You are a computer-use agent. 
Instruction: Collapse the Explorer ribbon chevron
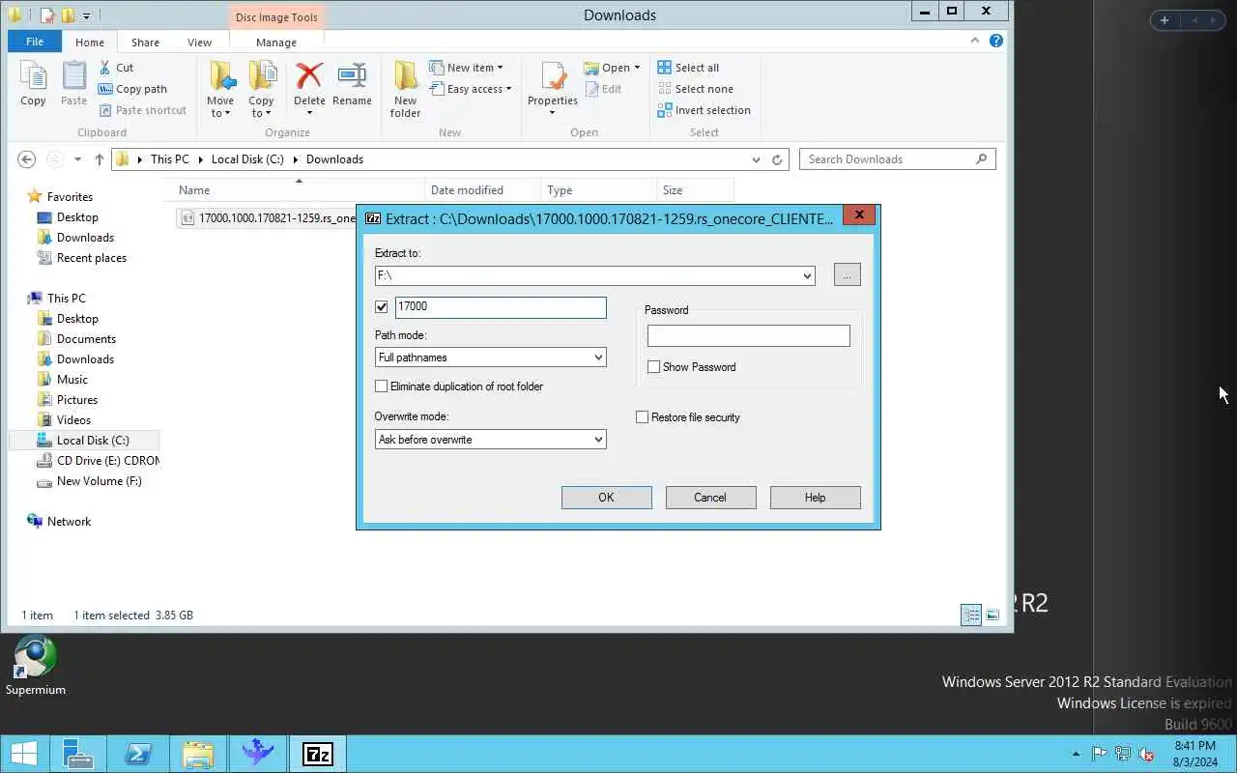tap(976, 41)
